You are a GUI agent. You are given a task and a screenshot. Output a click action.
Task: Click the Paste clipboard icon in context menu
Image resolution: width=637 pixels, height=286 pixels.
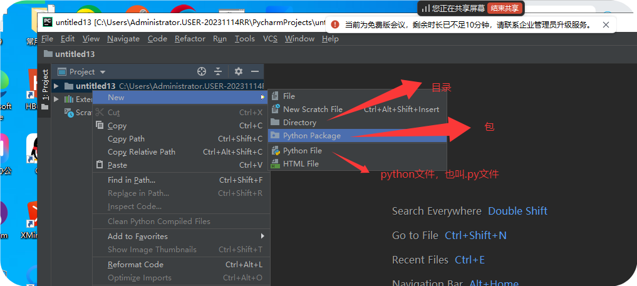(100, 165)
